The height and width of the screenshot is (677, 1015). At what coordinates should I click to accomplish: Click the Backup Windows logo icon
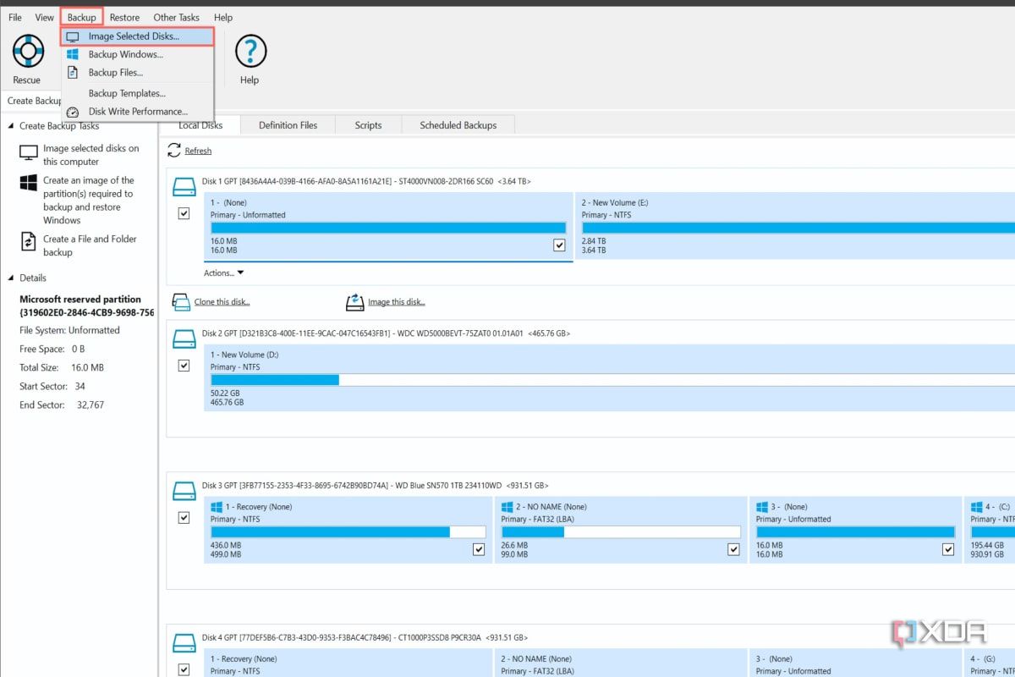coord(73,54)
